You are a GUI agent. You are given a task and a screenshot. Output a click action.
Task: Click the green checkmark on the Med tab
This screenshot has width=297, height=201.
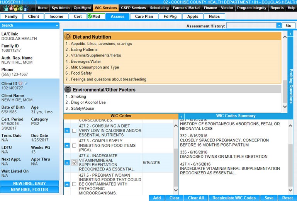(x=90, y=17)
